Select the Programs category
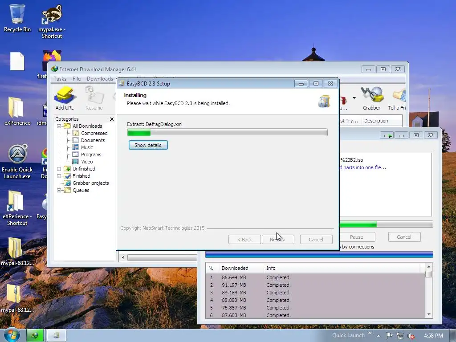This screenshot has height=342, width=456. pyautogui.click(x=91, y=155)
